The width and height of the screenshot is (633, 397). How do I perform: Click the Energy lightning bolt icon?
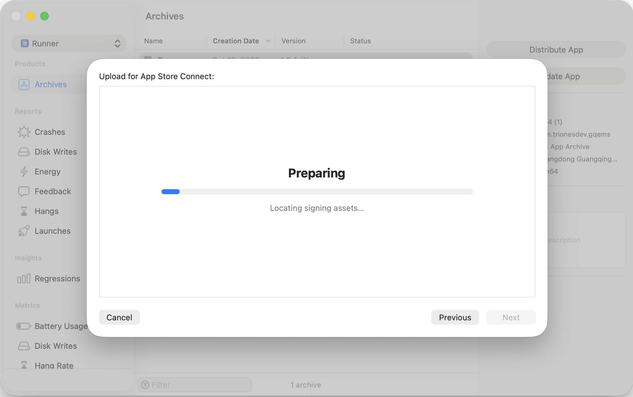click(24, 172)
